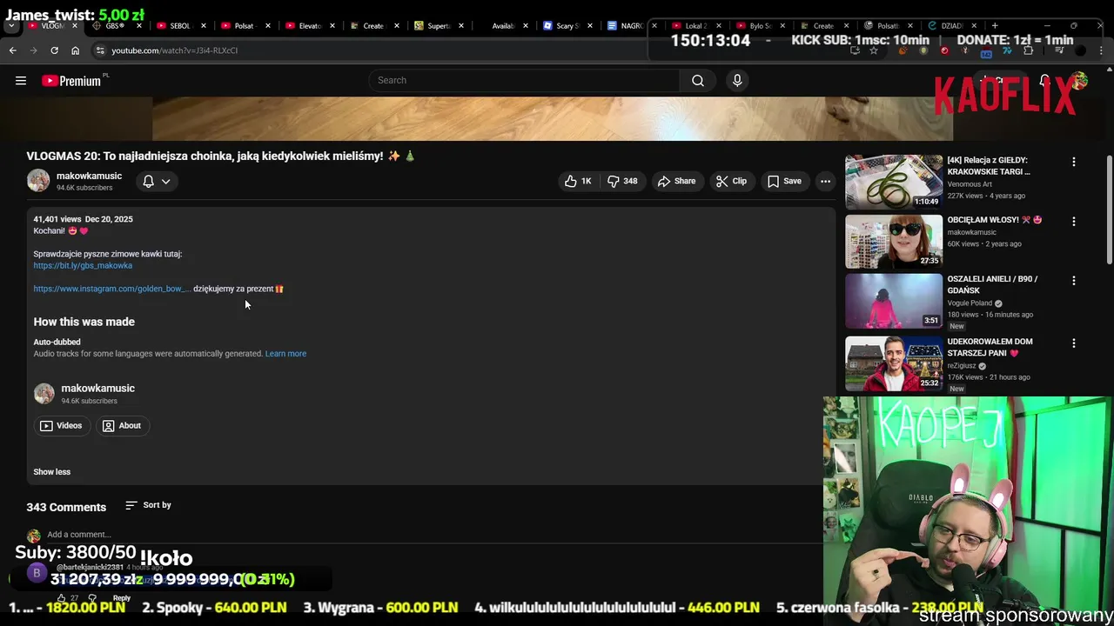This screenshot has width=1114, height=626.
Task: Switch to the GBS tab
Action: coord(115,26)
